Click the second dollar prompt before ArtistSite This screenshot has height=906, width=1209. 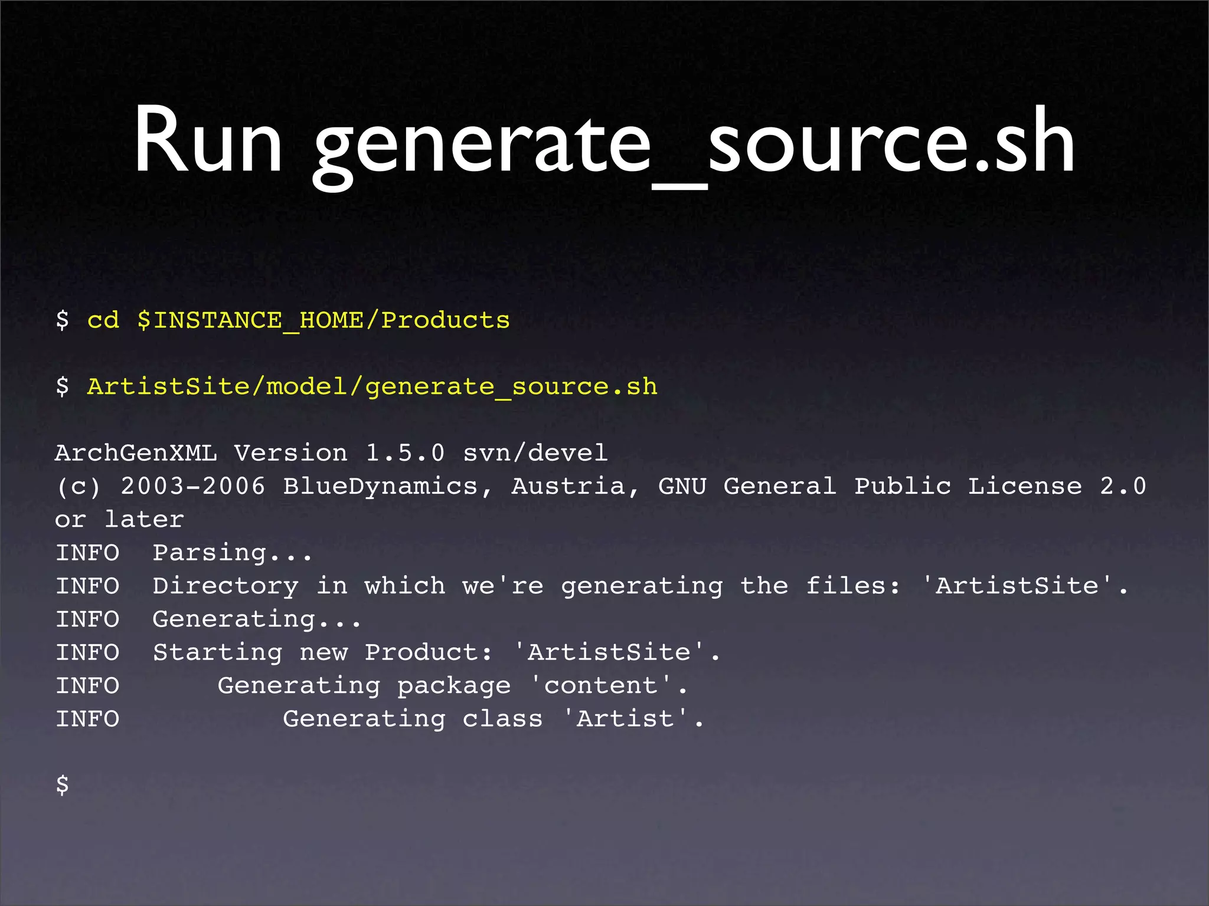tap(62, 387)
